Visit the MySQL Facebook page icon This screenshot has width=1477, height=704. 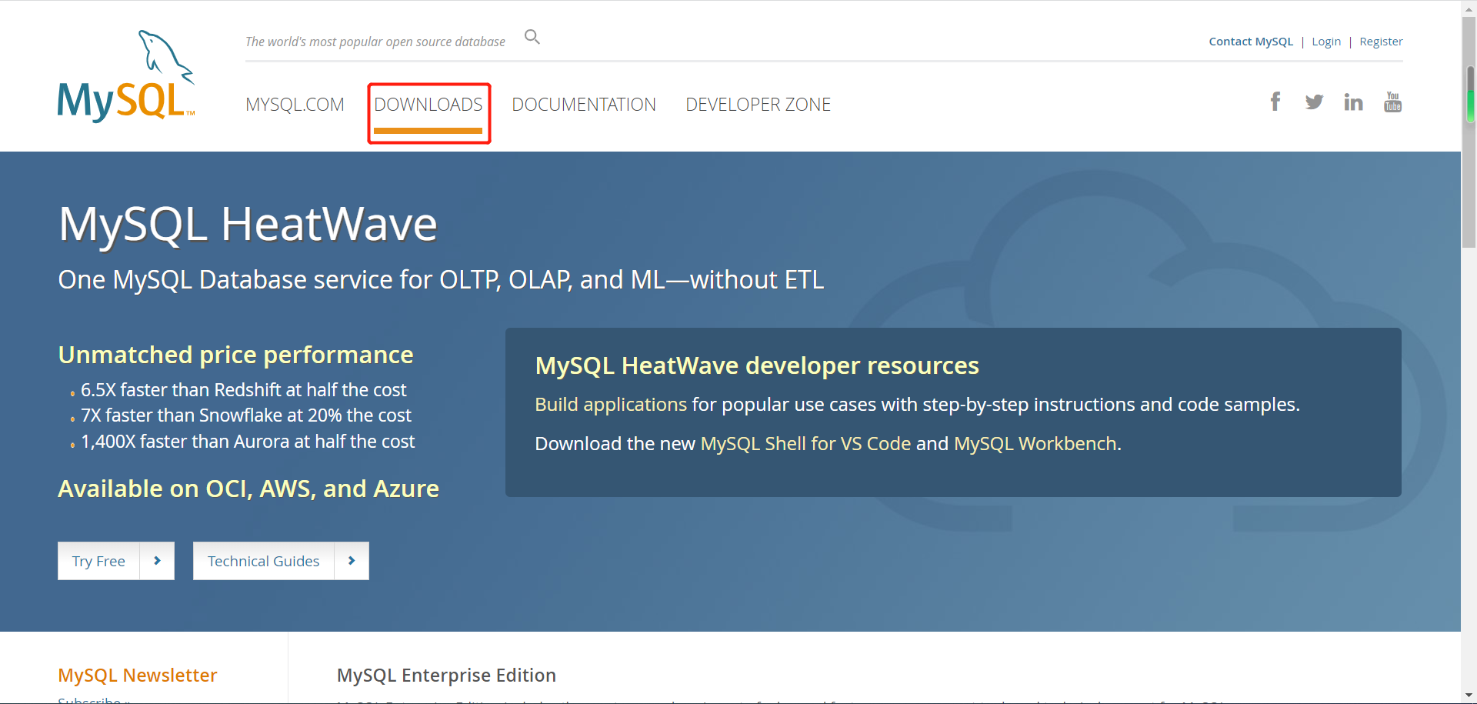pos(1275,102)
